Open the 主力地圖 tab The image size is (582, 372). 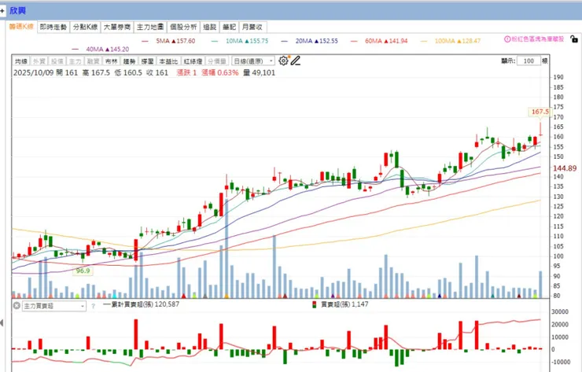150,27
